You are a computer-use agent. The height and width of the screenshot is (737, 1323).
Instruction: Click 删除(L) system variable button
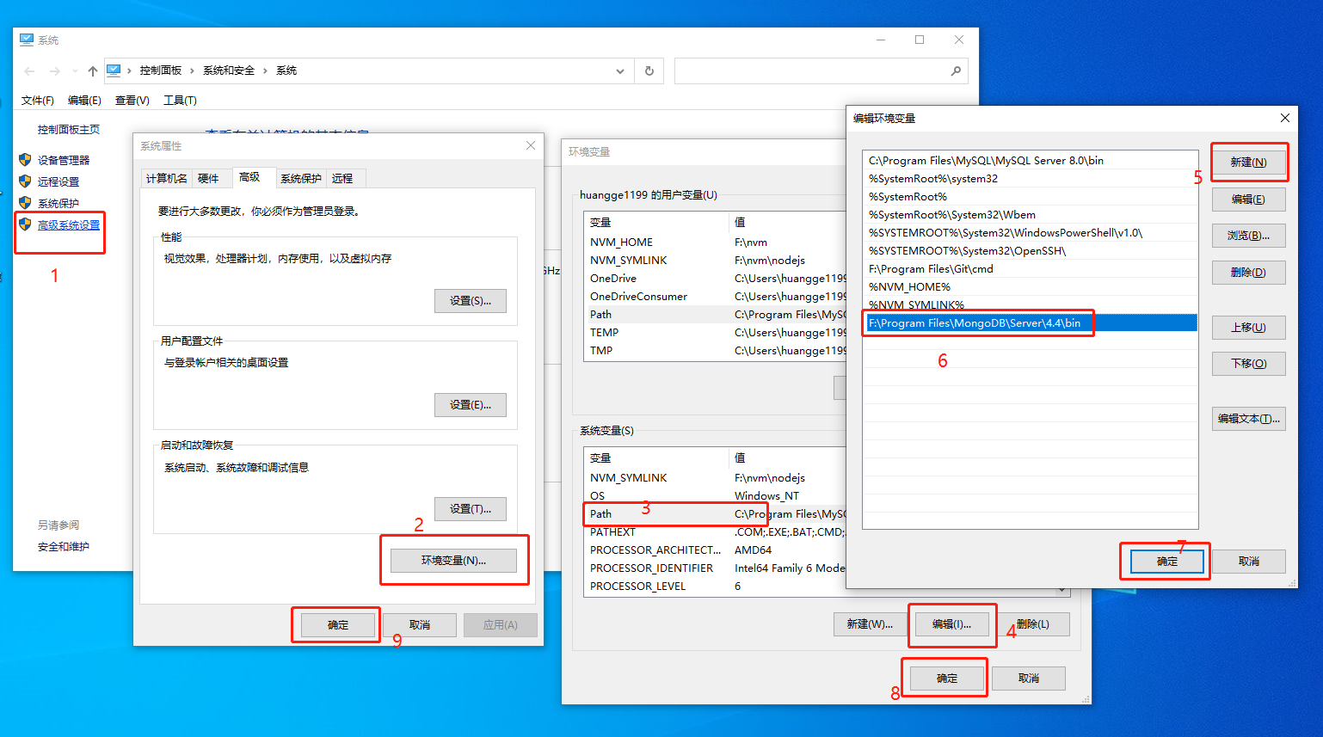coord(1033,624)
